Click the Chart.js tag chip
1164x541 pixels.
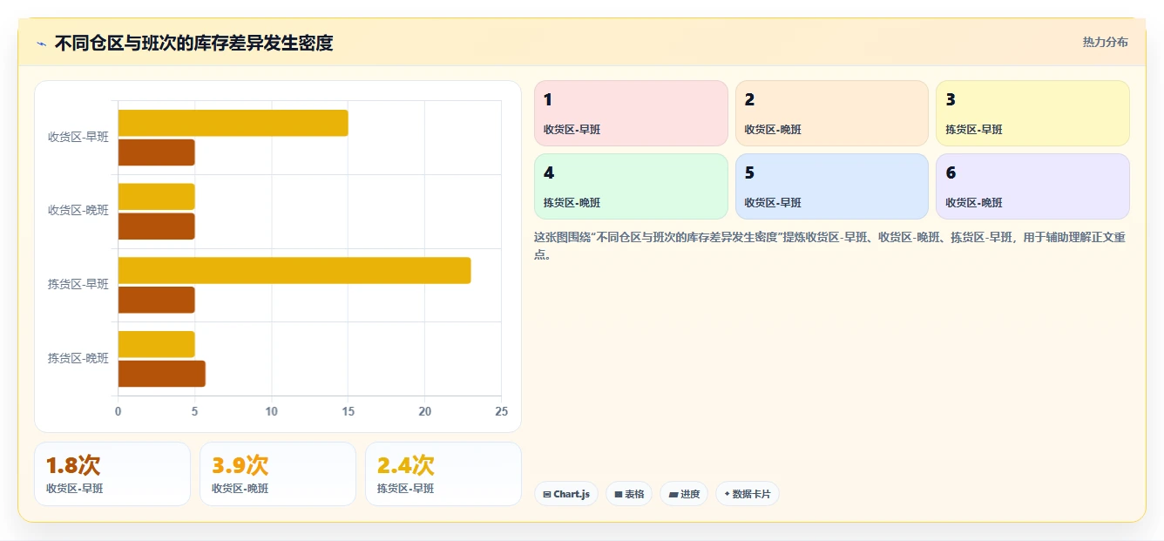click(x=566, y=494)
